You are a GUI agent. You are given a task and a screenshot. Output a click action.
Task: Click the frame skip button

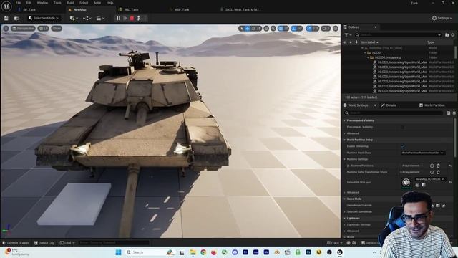click(125, 18)
